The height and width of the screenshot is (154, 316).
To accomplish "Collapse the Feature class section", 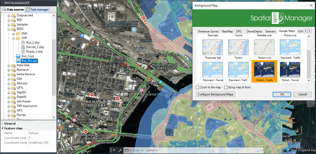I will point(2,128).
